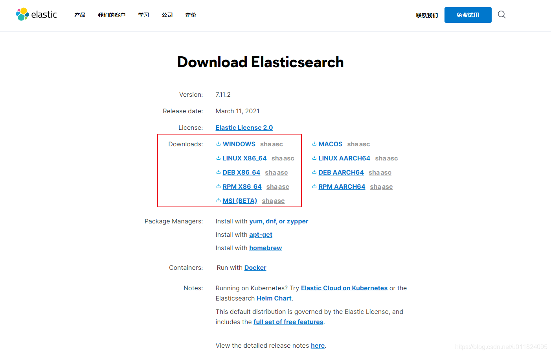The height and width of the screenshot is (354, 551).
Task: Open asc link for LINUX X86_64
Action: tap(288, 159)
